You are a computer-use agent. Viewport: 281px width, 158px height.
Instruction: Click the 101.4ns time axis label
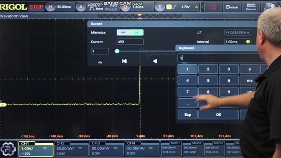coord(197,136)
